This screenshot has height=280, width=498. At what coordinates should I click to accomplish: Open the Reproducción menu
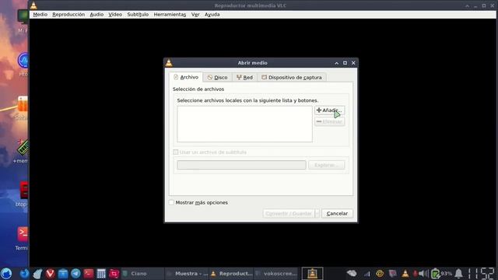tap(68, 15)
